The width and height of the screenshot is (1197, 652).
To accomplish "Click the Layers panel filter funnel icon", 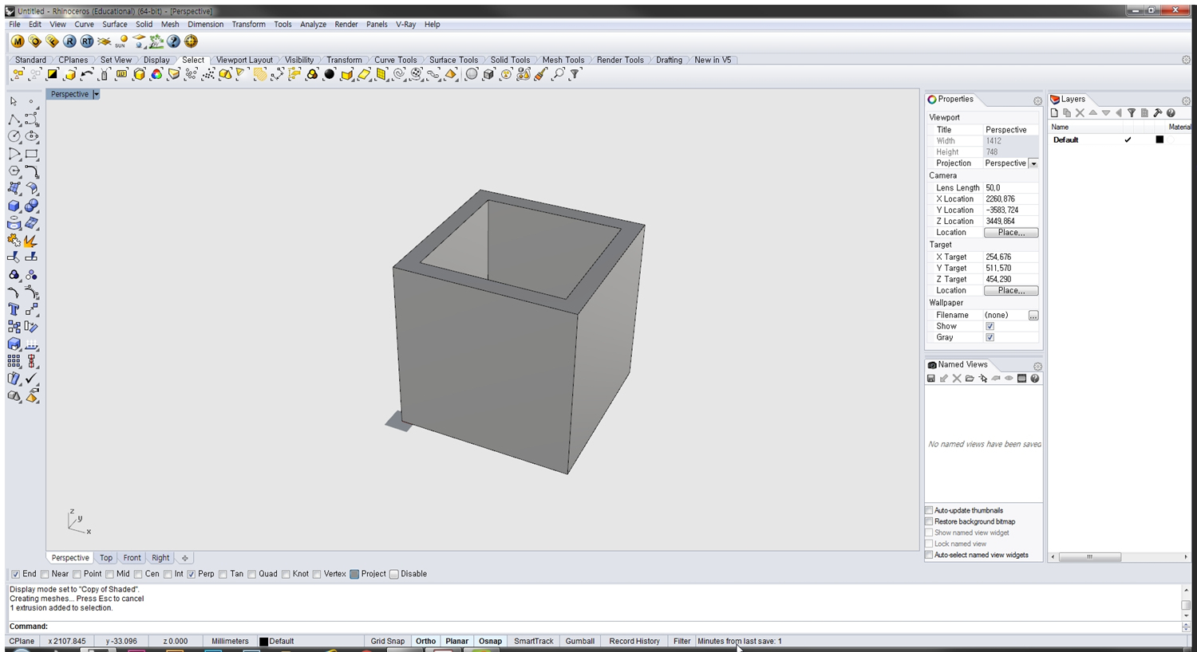I will click(x=1132, y=113).
